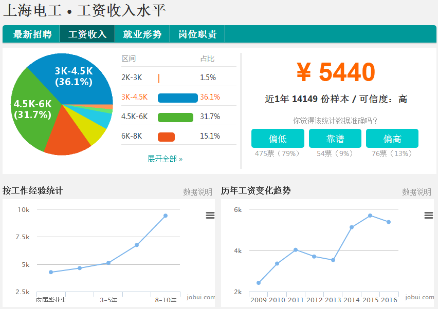Image resolution: width=438 pixels, height=309 pixels.
Task: Open 数据说明 link for experience statistics
Action: point(197,192)
